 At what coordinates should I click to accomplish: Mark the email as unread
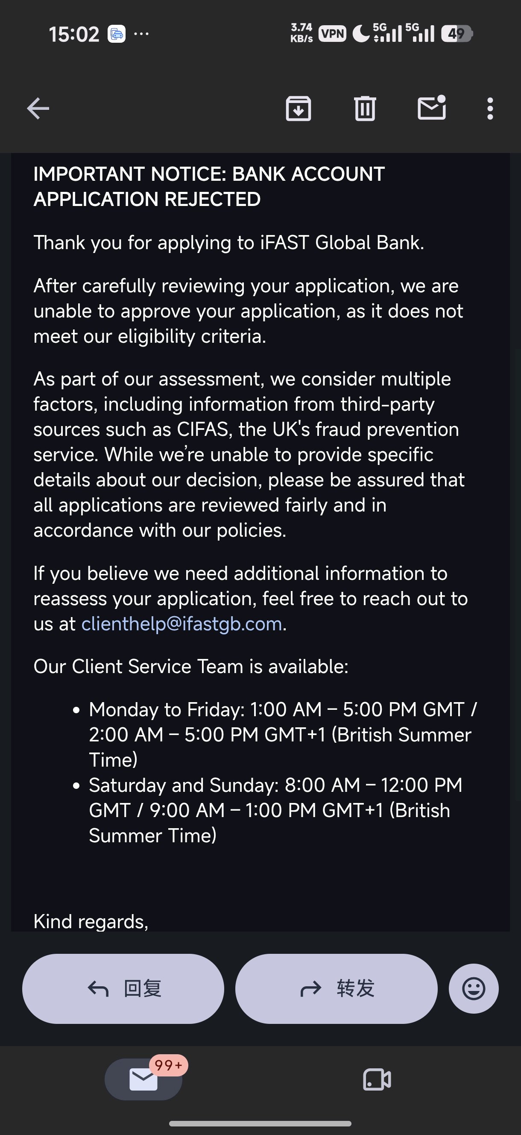click(432, 108)
